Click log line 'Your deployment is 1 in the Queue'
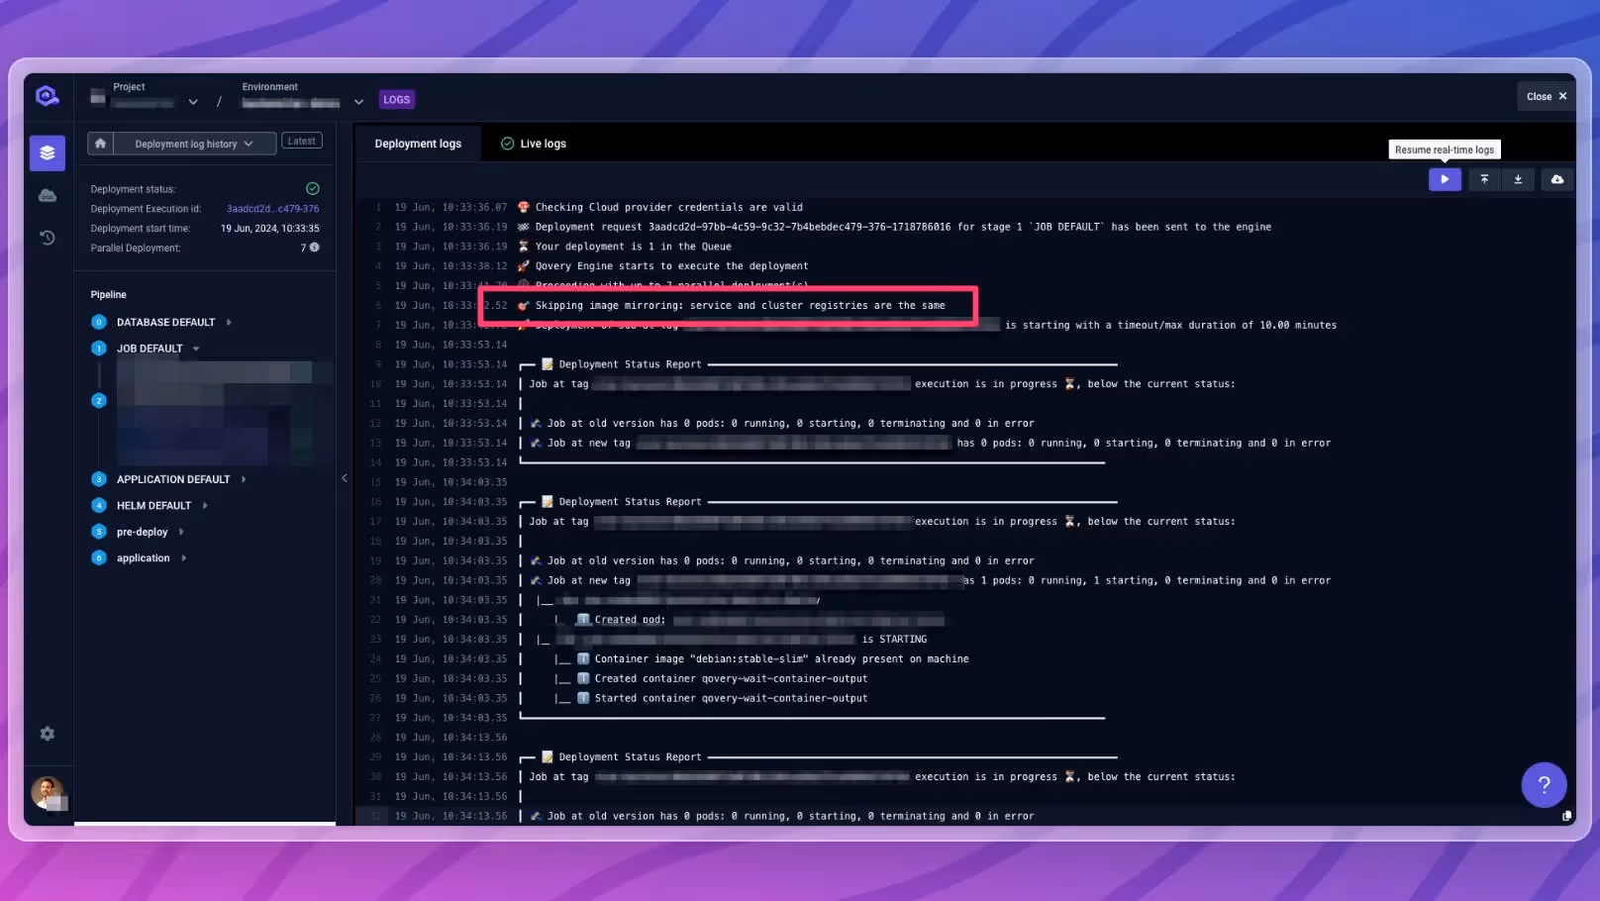Screen dimensions: 1600x901 [x=634, y=248]
